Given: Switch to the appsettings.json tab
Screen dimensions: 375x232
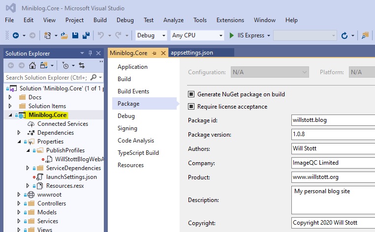Looking at the screenshot, I should (x=191, y=53).
